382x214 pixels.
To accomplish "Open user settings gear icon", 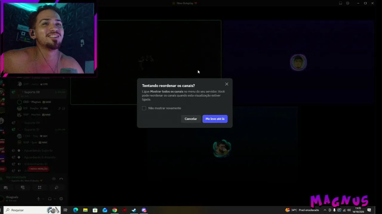I will coord(61,199).
